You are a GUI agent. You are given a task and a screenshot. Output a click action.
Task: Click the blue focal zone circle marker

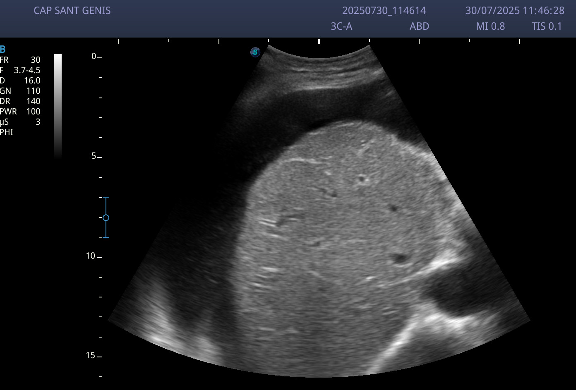106,218
